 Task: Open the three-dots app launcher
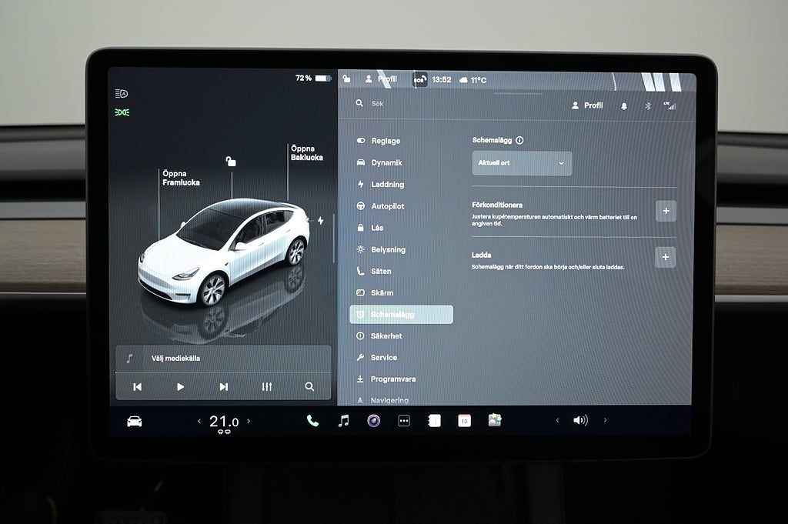click(x=404, y=421)
